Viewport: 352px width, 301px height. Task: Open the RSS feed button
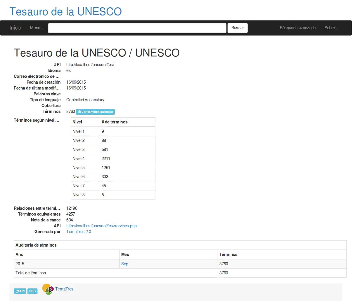(32, 291)
